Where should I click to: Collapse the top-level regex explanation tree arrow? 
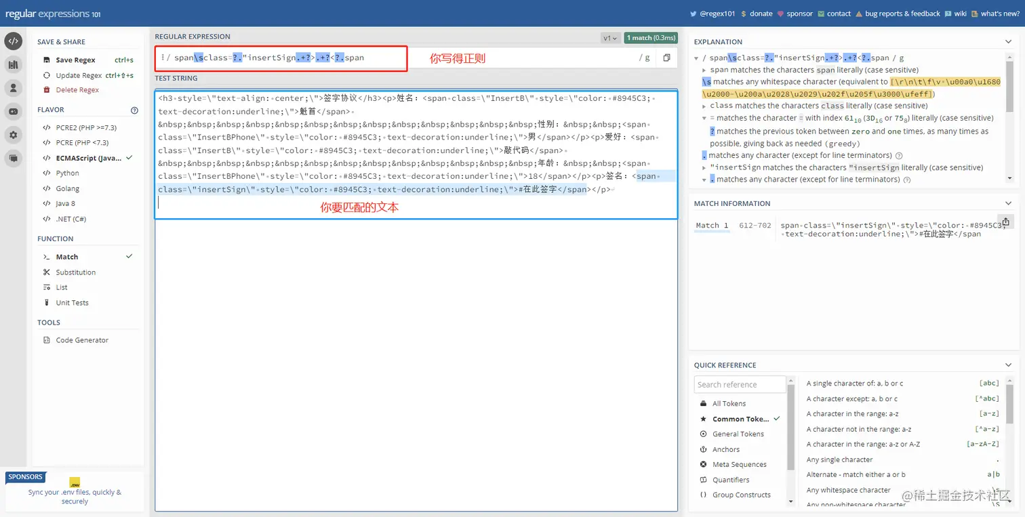[x=697, y=58]
